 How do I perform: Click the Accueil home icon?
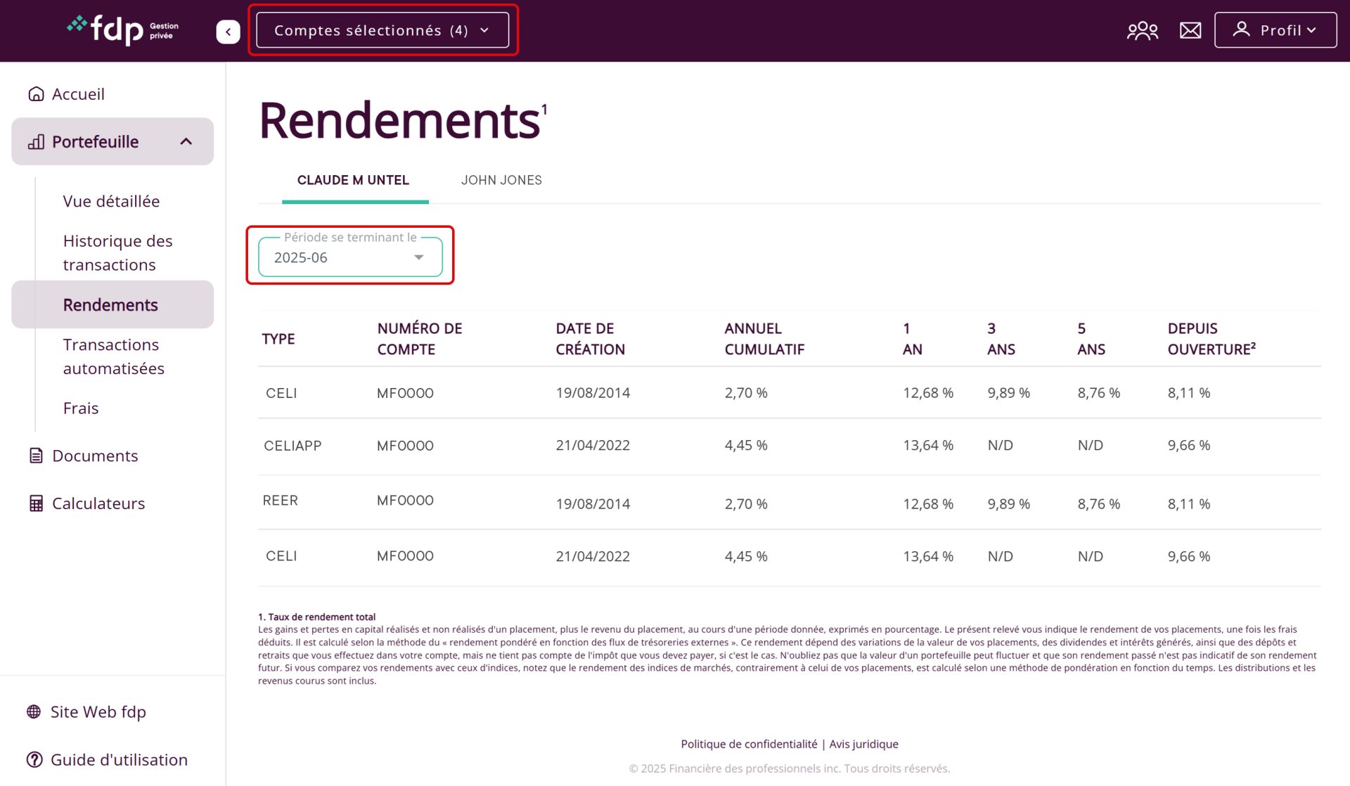36,94
